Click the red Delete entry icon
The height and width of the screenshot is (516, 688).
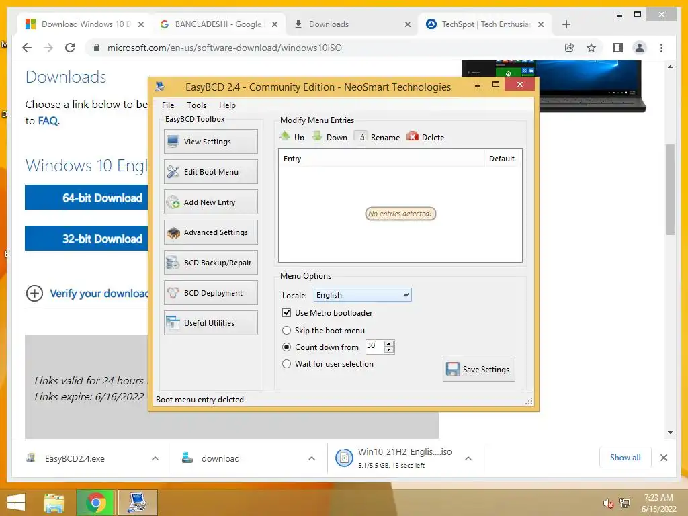412,136
